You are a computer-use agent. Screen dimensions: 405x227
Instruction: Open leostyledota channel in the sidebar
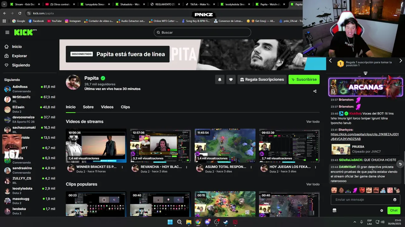click(29, 190)
